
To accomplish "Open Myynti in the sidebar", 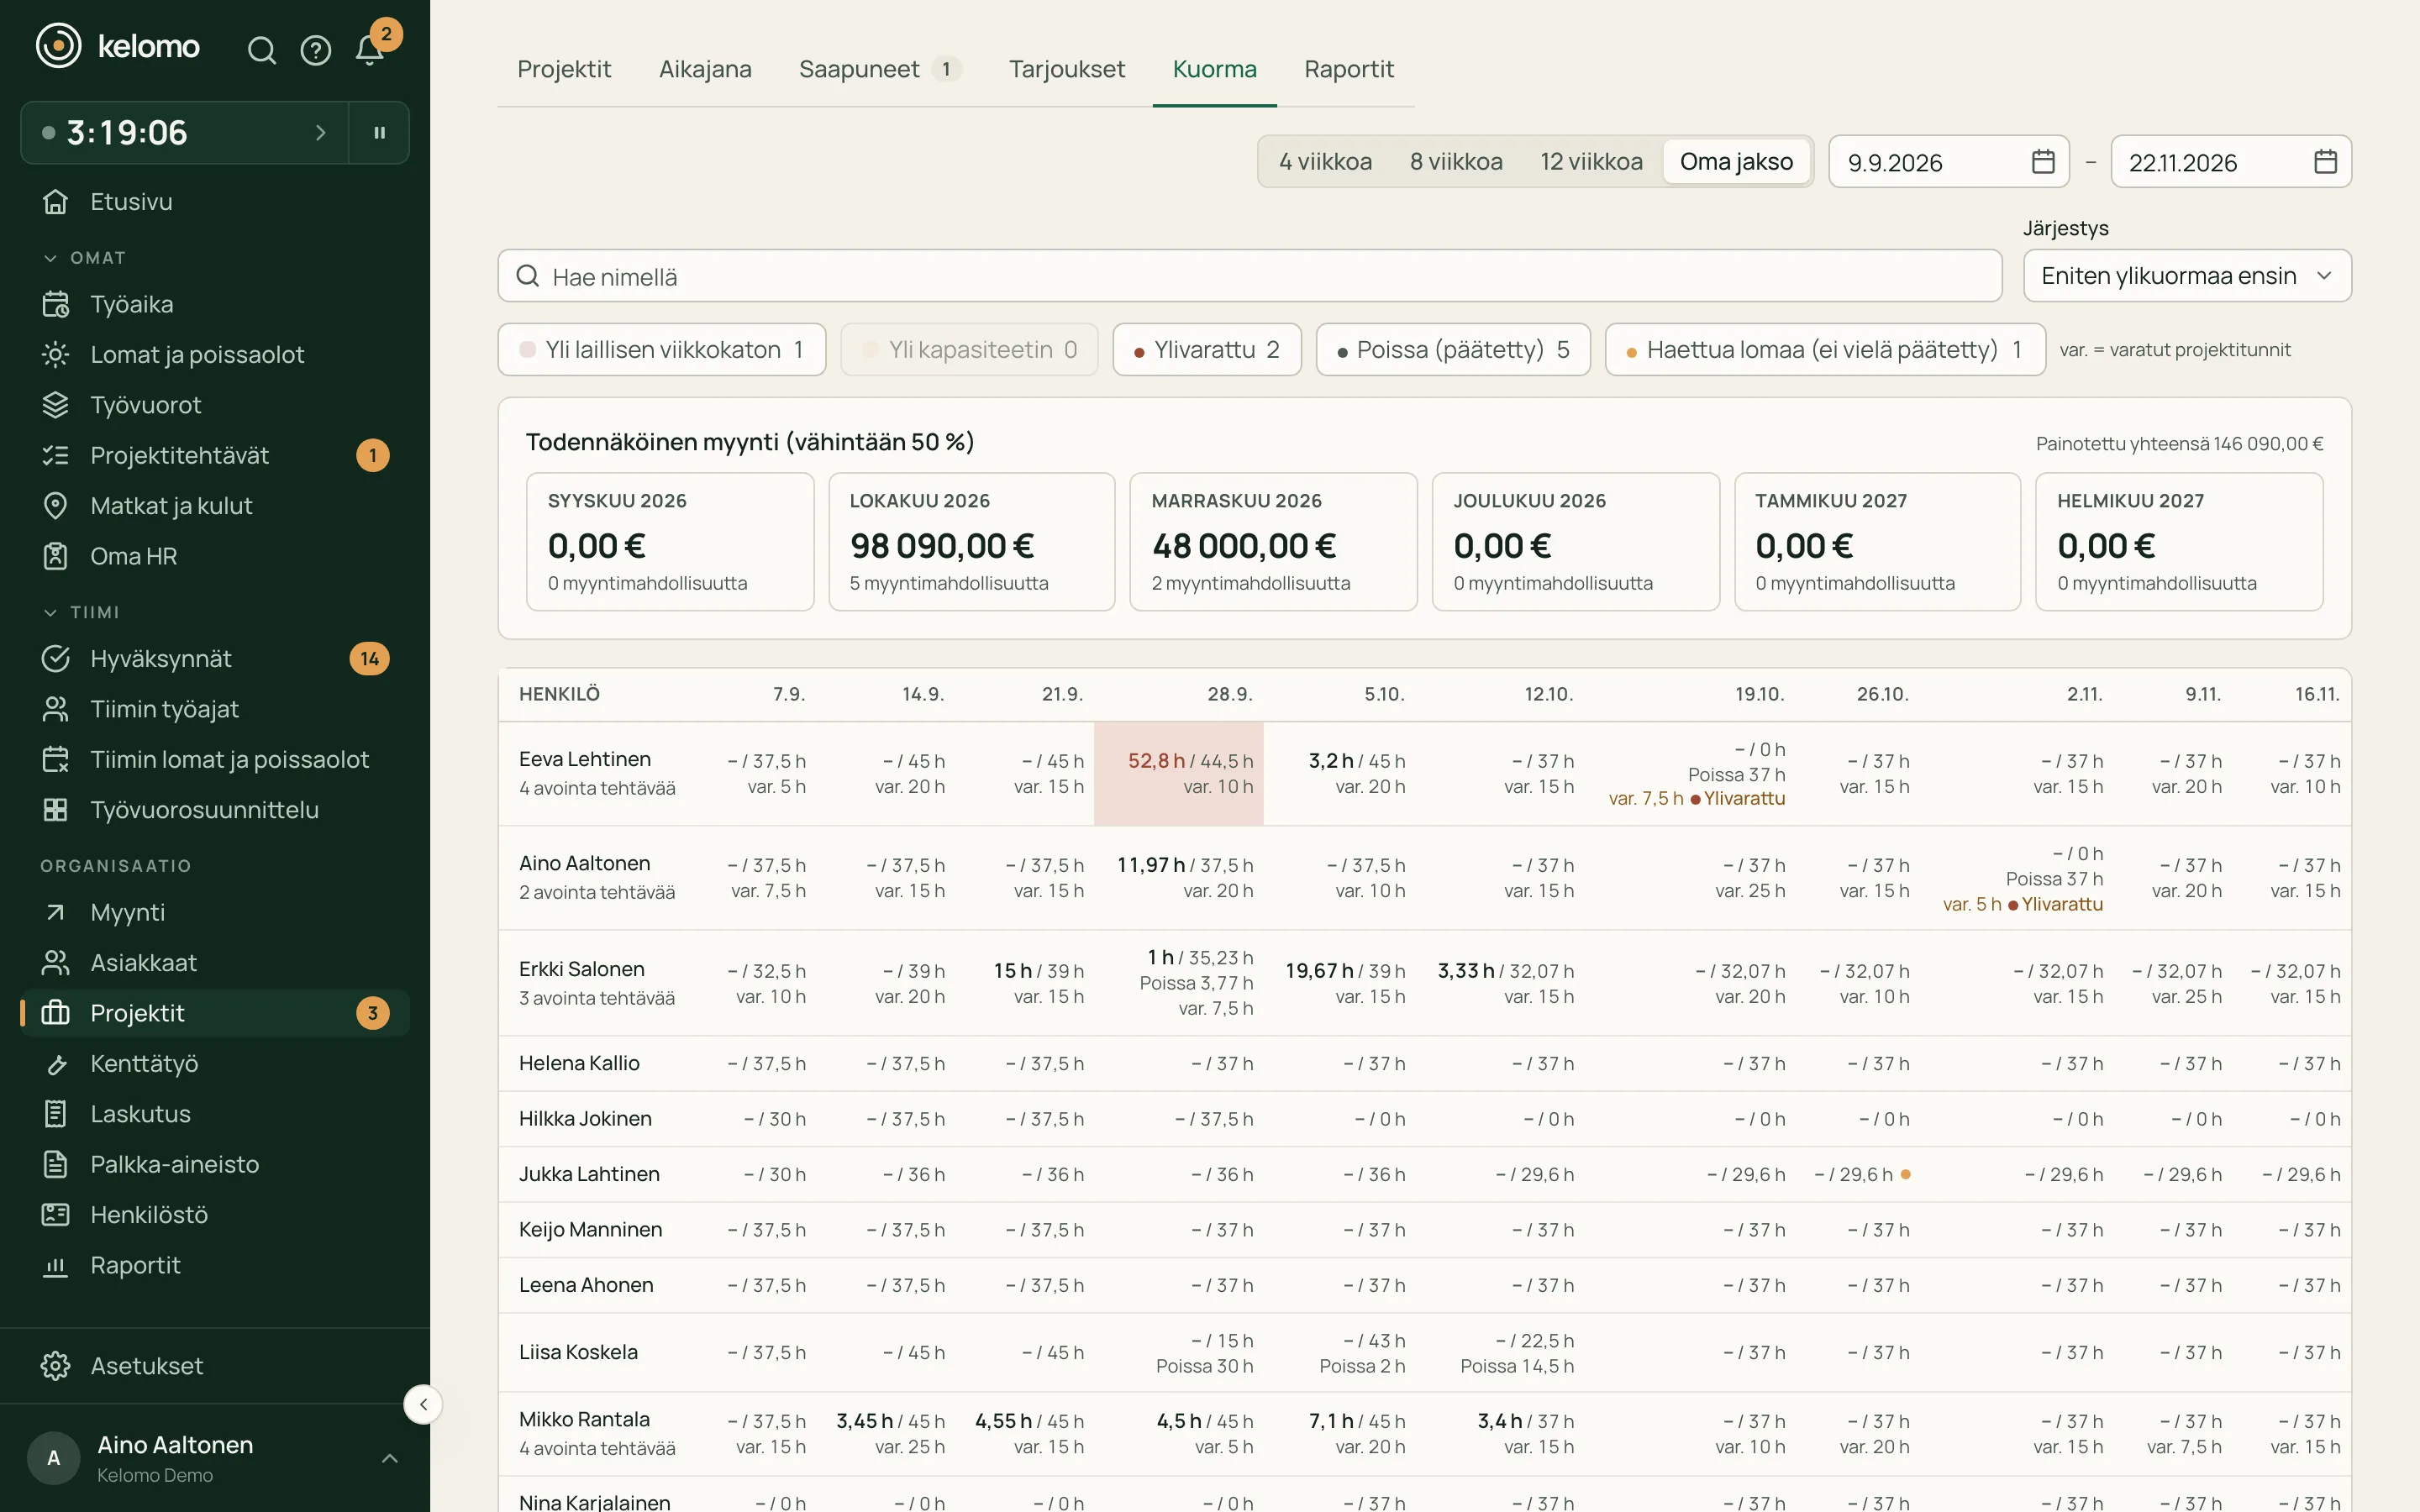I will point(215,912).
